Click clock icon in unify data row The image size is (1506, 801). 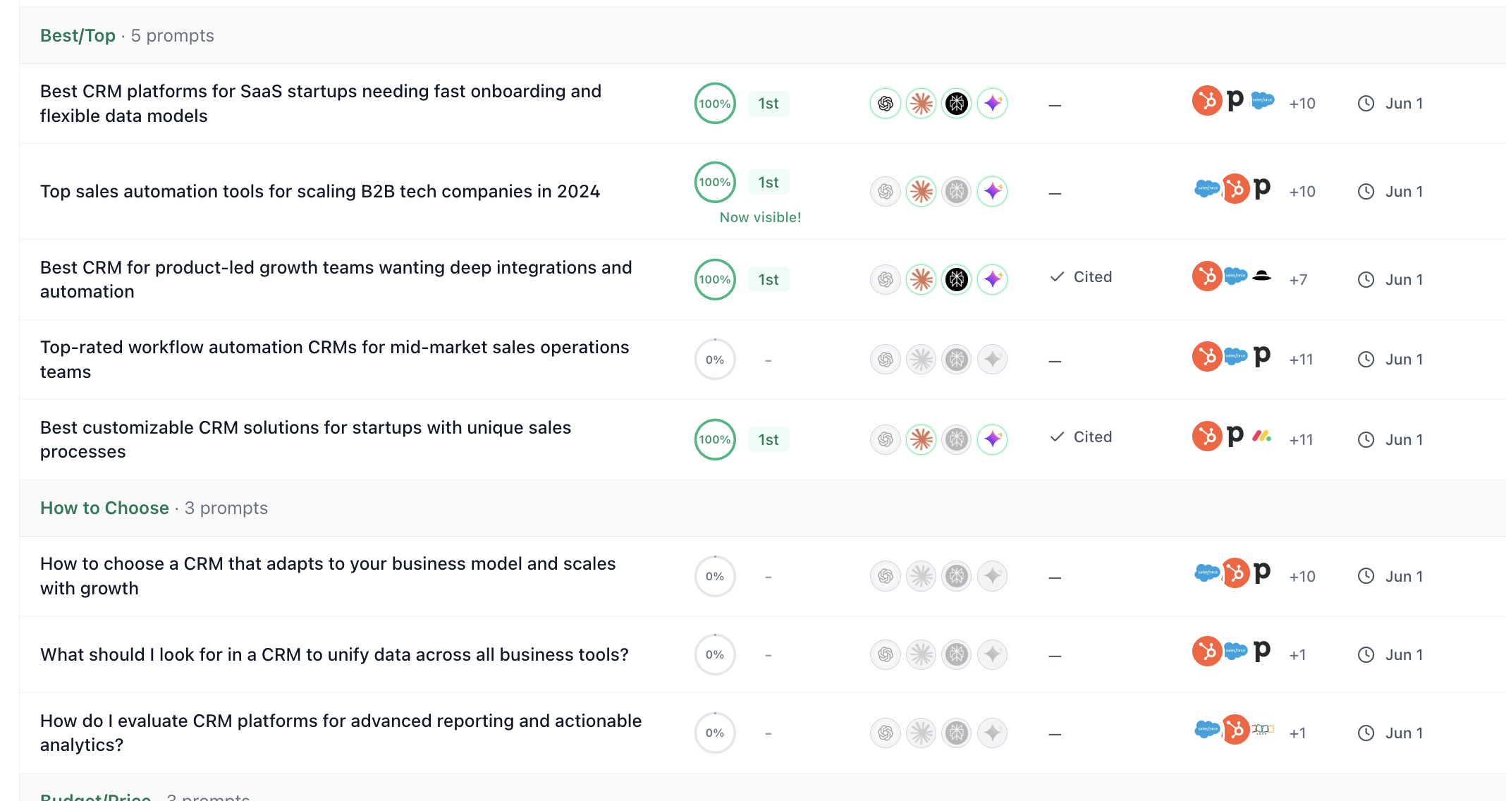coord(1366,655)
